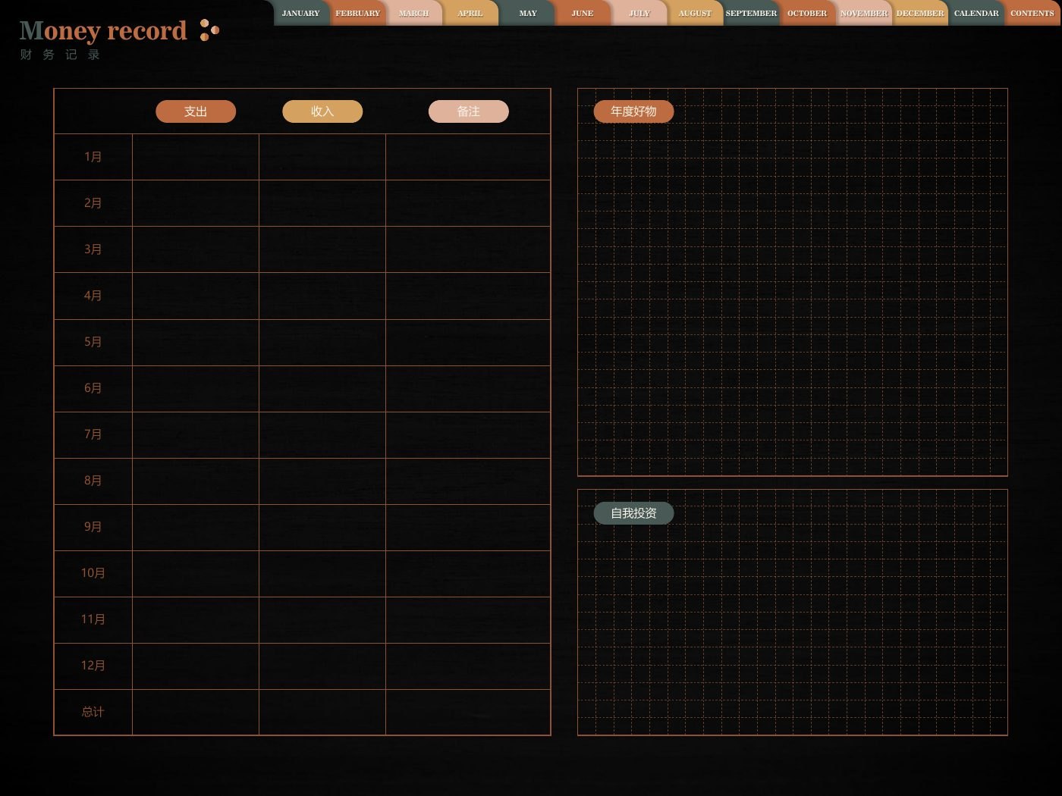Open the CALENDAR tab
This screenshot has width=1062, height=796.
976,13
